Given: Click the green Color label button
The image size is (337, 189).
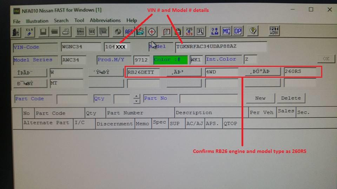Looking at the screenshot, I should pyautogui.click(x=170, y=60).
